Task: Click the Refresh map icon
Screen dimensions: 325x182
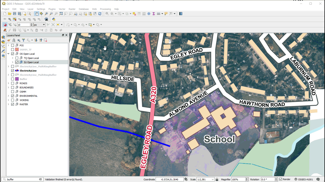Action: pos(100,14)
